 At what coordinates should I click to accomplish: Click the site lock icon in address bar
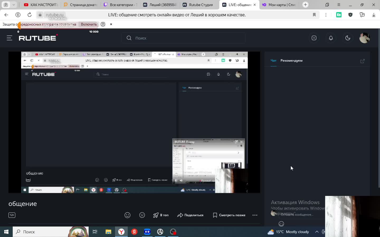[40, 15]
